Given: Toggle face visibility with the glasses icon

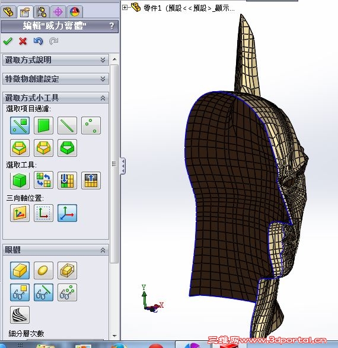Looking at the screenshot, I should click(20, 292).
